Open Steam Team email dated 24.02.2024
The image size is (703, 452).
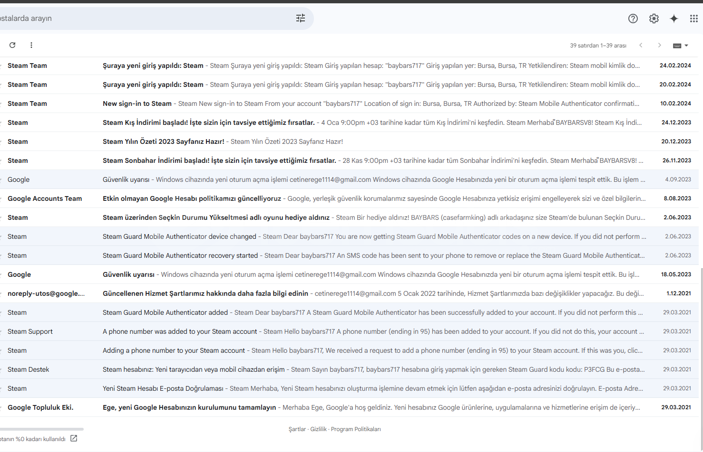pos(349,66)
